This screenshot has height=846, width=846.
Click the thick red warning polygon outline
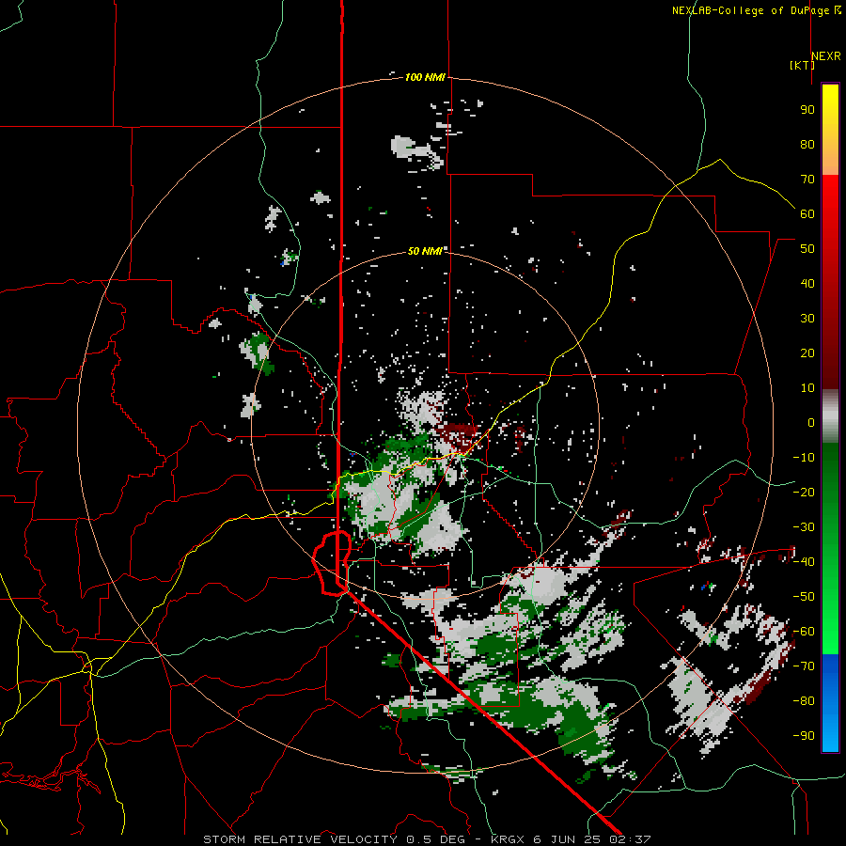pyautogui.click(x=332, y=563)
